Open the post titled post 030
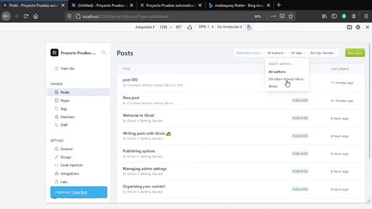Image resolution: width=372 pixels, height=209 pixels. click(x=130, y=80)
